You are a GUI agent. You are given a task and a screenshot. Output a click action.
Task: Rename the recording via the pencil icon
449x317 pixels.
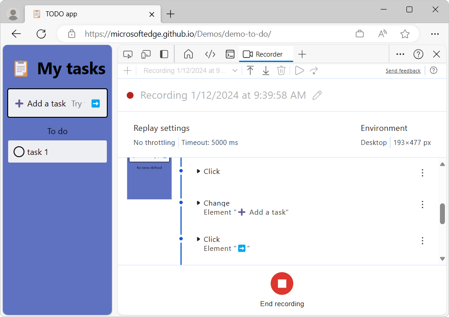[x=317, y=95]
